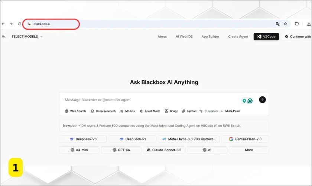The height and width of the screenshot is (186, 312).
Task: Open the Models option under the message box
Action: (x=127, y=111)
